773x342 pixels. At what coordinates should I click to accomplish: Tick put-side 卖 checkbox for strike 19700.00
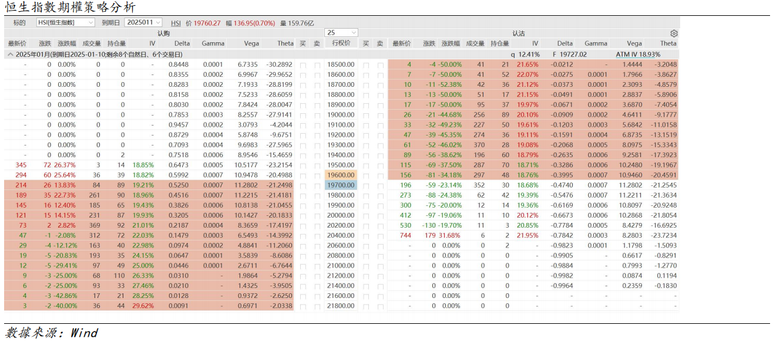click(380, 185)
